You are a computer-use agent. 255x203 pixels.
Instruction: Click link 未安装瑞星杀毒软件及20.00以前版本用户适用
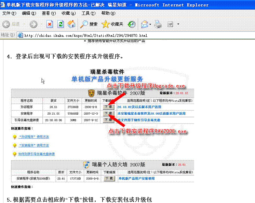click(151, 113)
